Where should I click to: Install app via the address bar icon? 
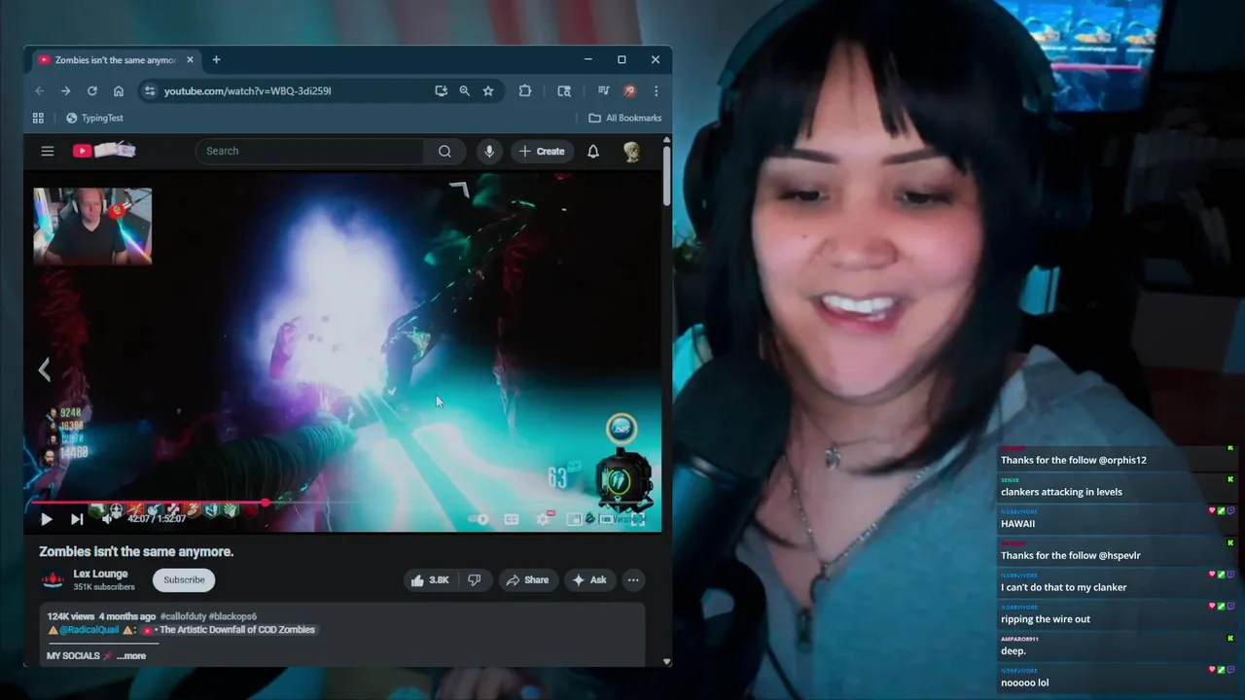pyautogui.click(x=441, y=90)
